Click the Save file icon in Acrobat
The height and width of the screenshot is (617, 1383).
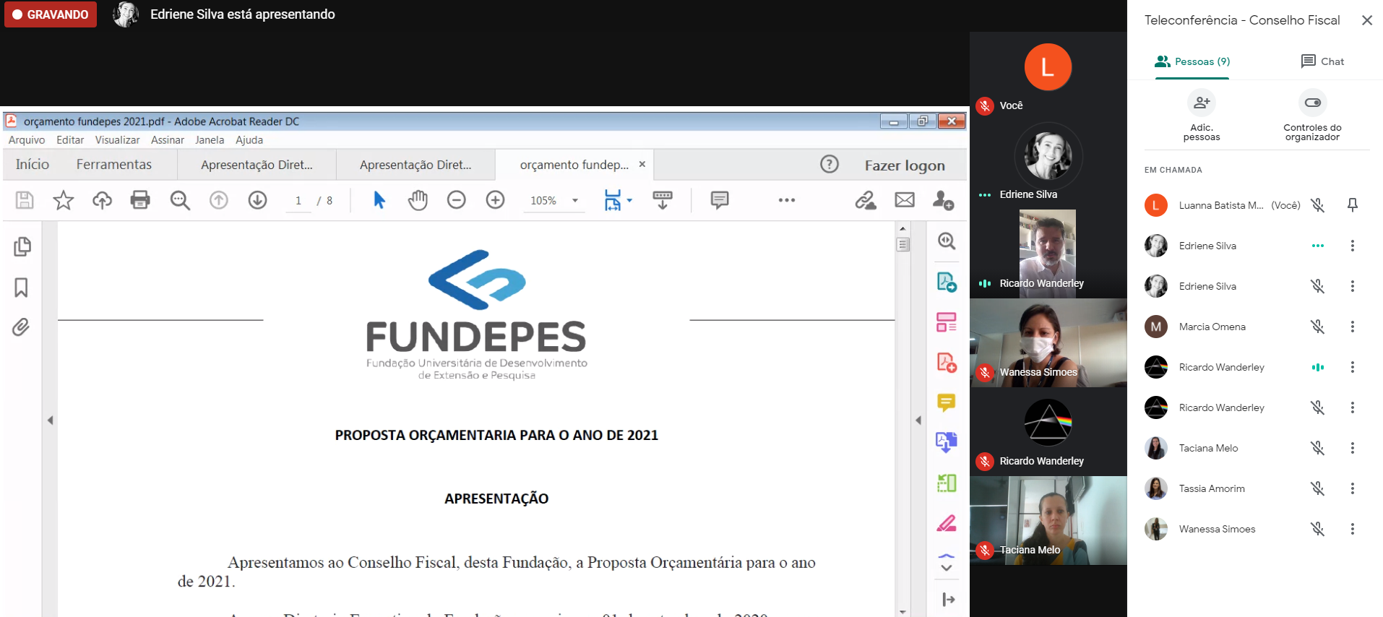25,200
